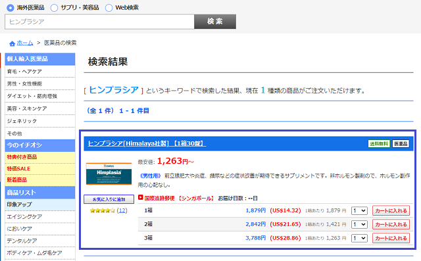The width and height of the screenshot is (421, 261).
Task: Open the 男性・女性機能 category
Action: pyautogui.click(x=40, y=84)
